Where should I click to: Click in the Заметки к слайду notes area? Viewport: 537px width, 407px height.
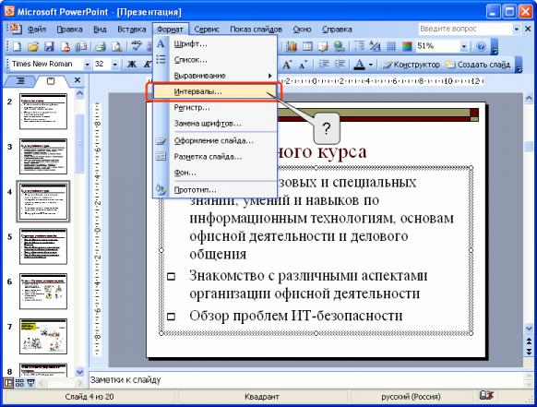click(x=305, y=380)
